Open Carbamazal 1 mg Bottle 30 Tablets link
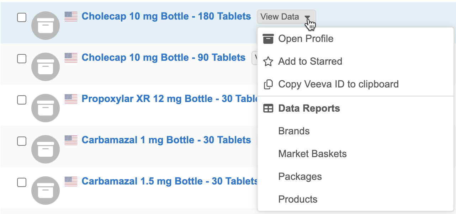This screenshot has height=214, width=456. [166, 140]
